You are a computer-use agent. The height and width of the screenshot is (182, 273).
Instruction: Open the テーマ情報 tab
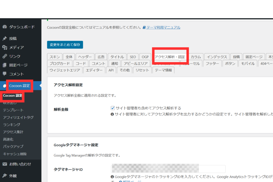(163, 70)
